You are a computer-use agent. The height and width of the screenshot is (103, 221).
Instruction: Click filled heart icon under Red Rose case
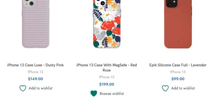tap(94, 93)
